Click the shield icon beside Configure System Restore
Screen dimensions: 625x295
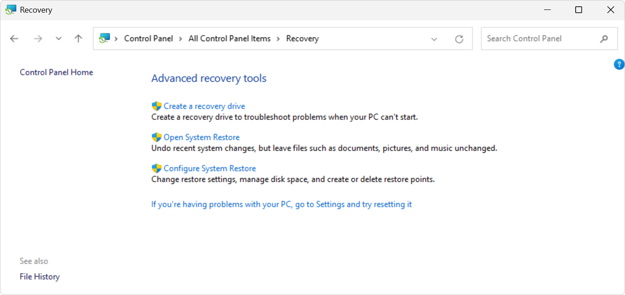pyautogui.click(x=156, y=168)
